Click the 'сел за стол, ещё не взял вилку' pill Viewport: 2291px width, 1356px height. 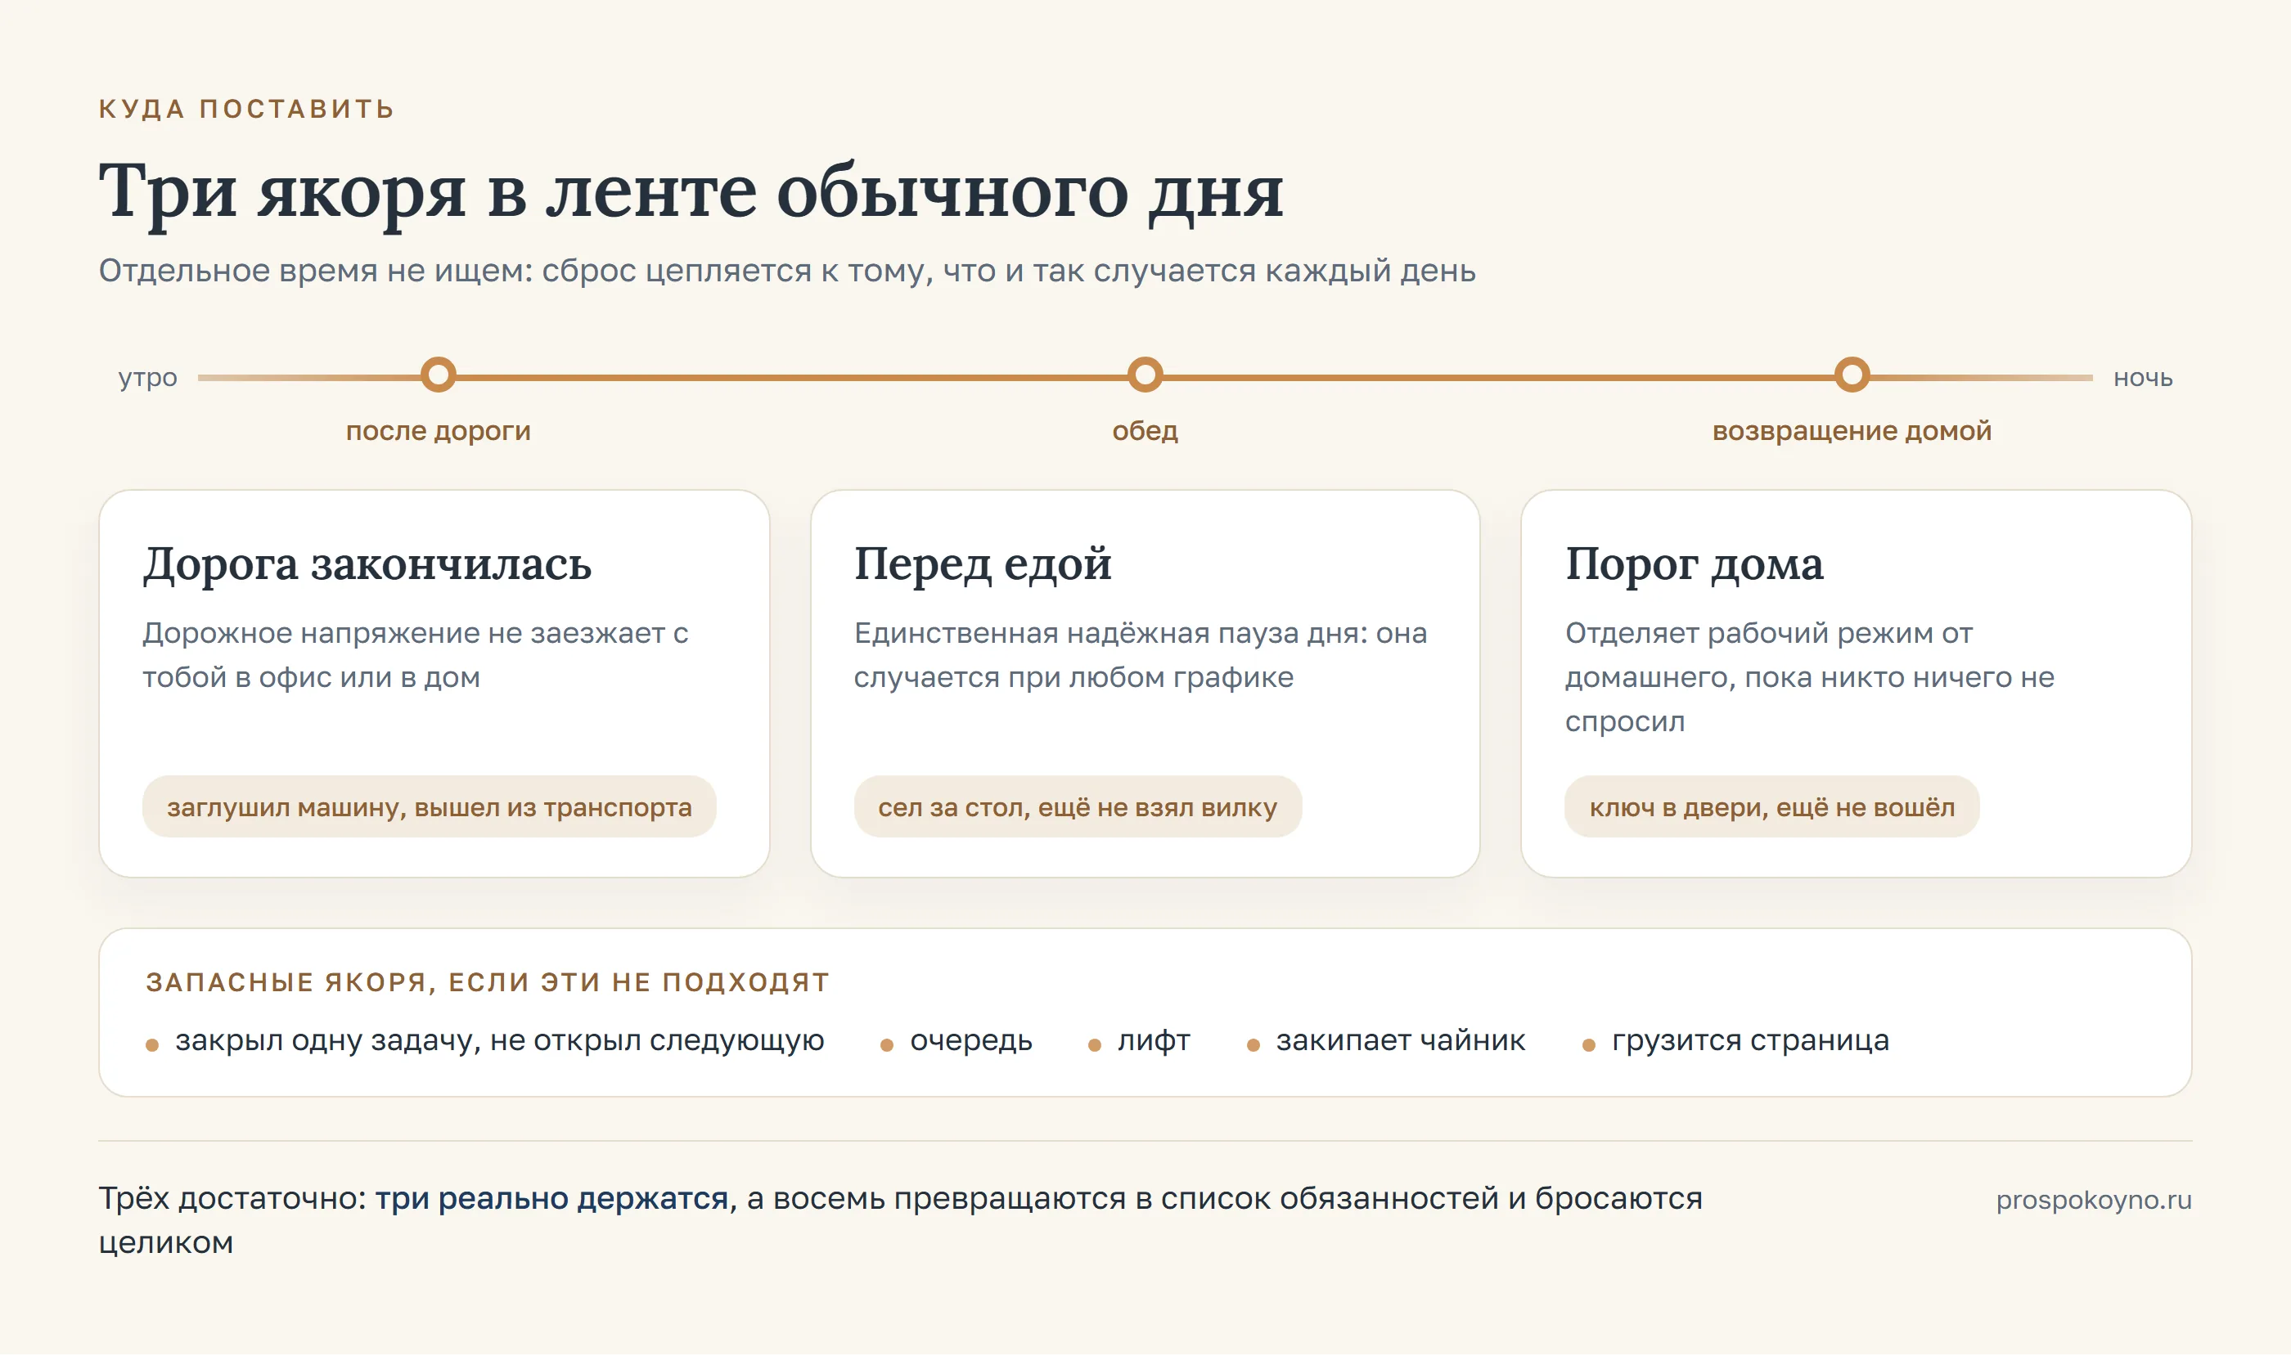pos(1077,807)
